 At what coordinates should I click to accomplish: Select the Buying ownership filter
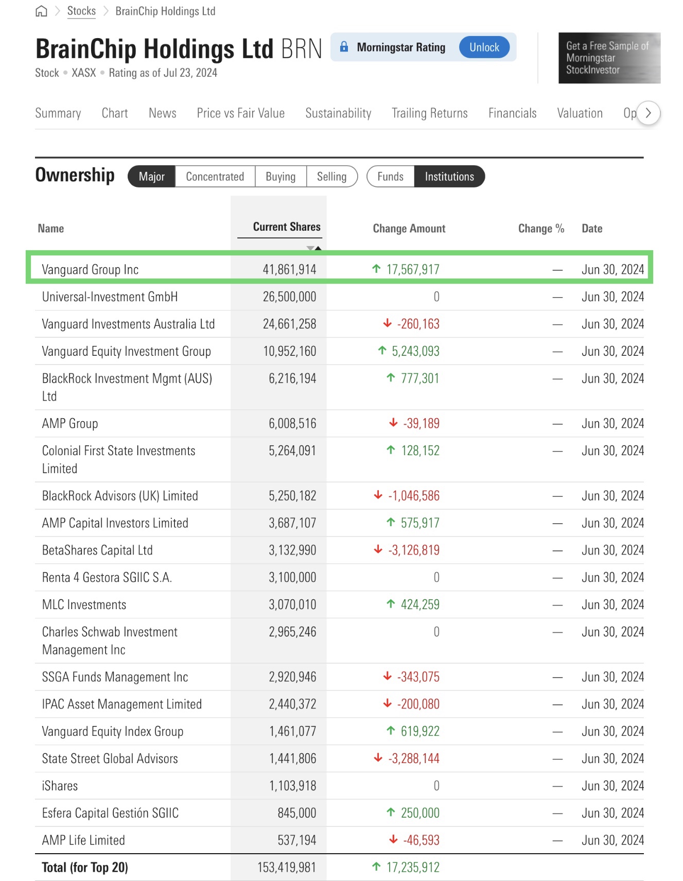coord(281,177)
